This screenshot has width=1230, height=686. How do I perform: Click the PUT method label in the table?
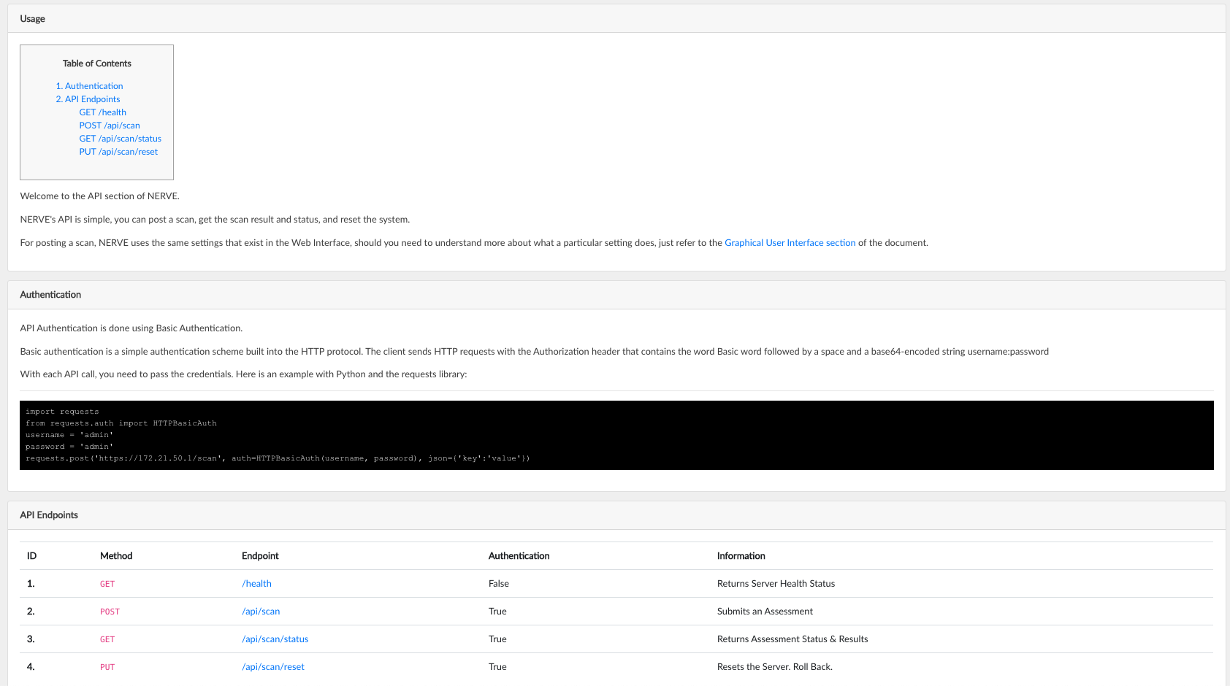pyautogui.click(x=107, y=667)
